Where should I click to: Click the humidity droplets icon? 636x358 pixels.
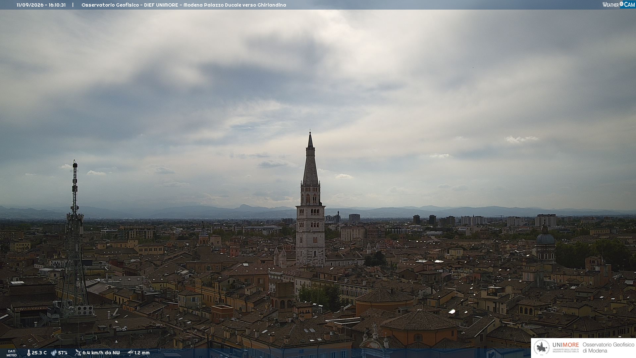(54, 353)
